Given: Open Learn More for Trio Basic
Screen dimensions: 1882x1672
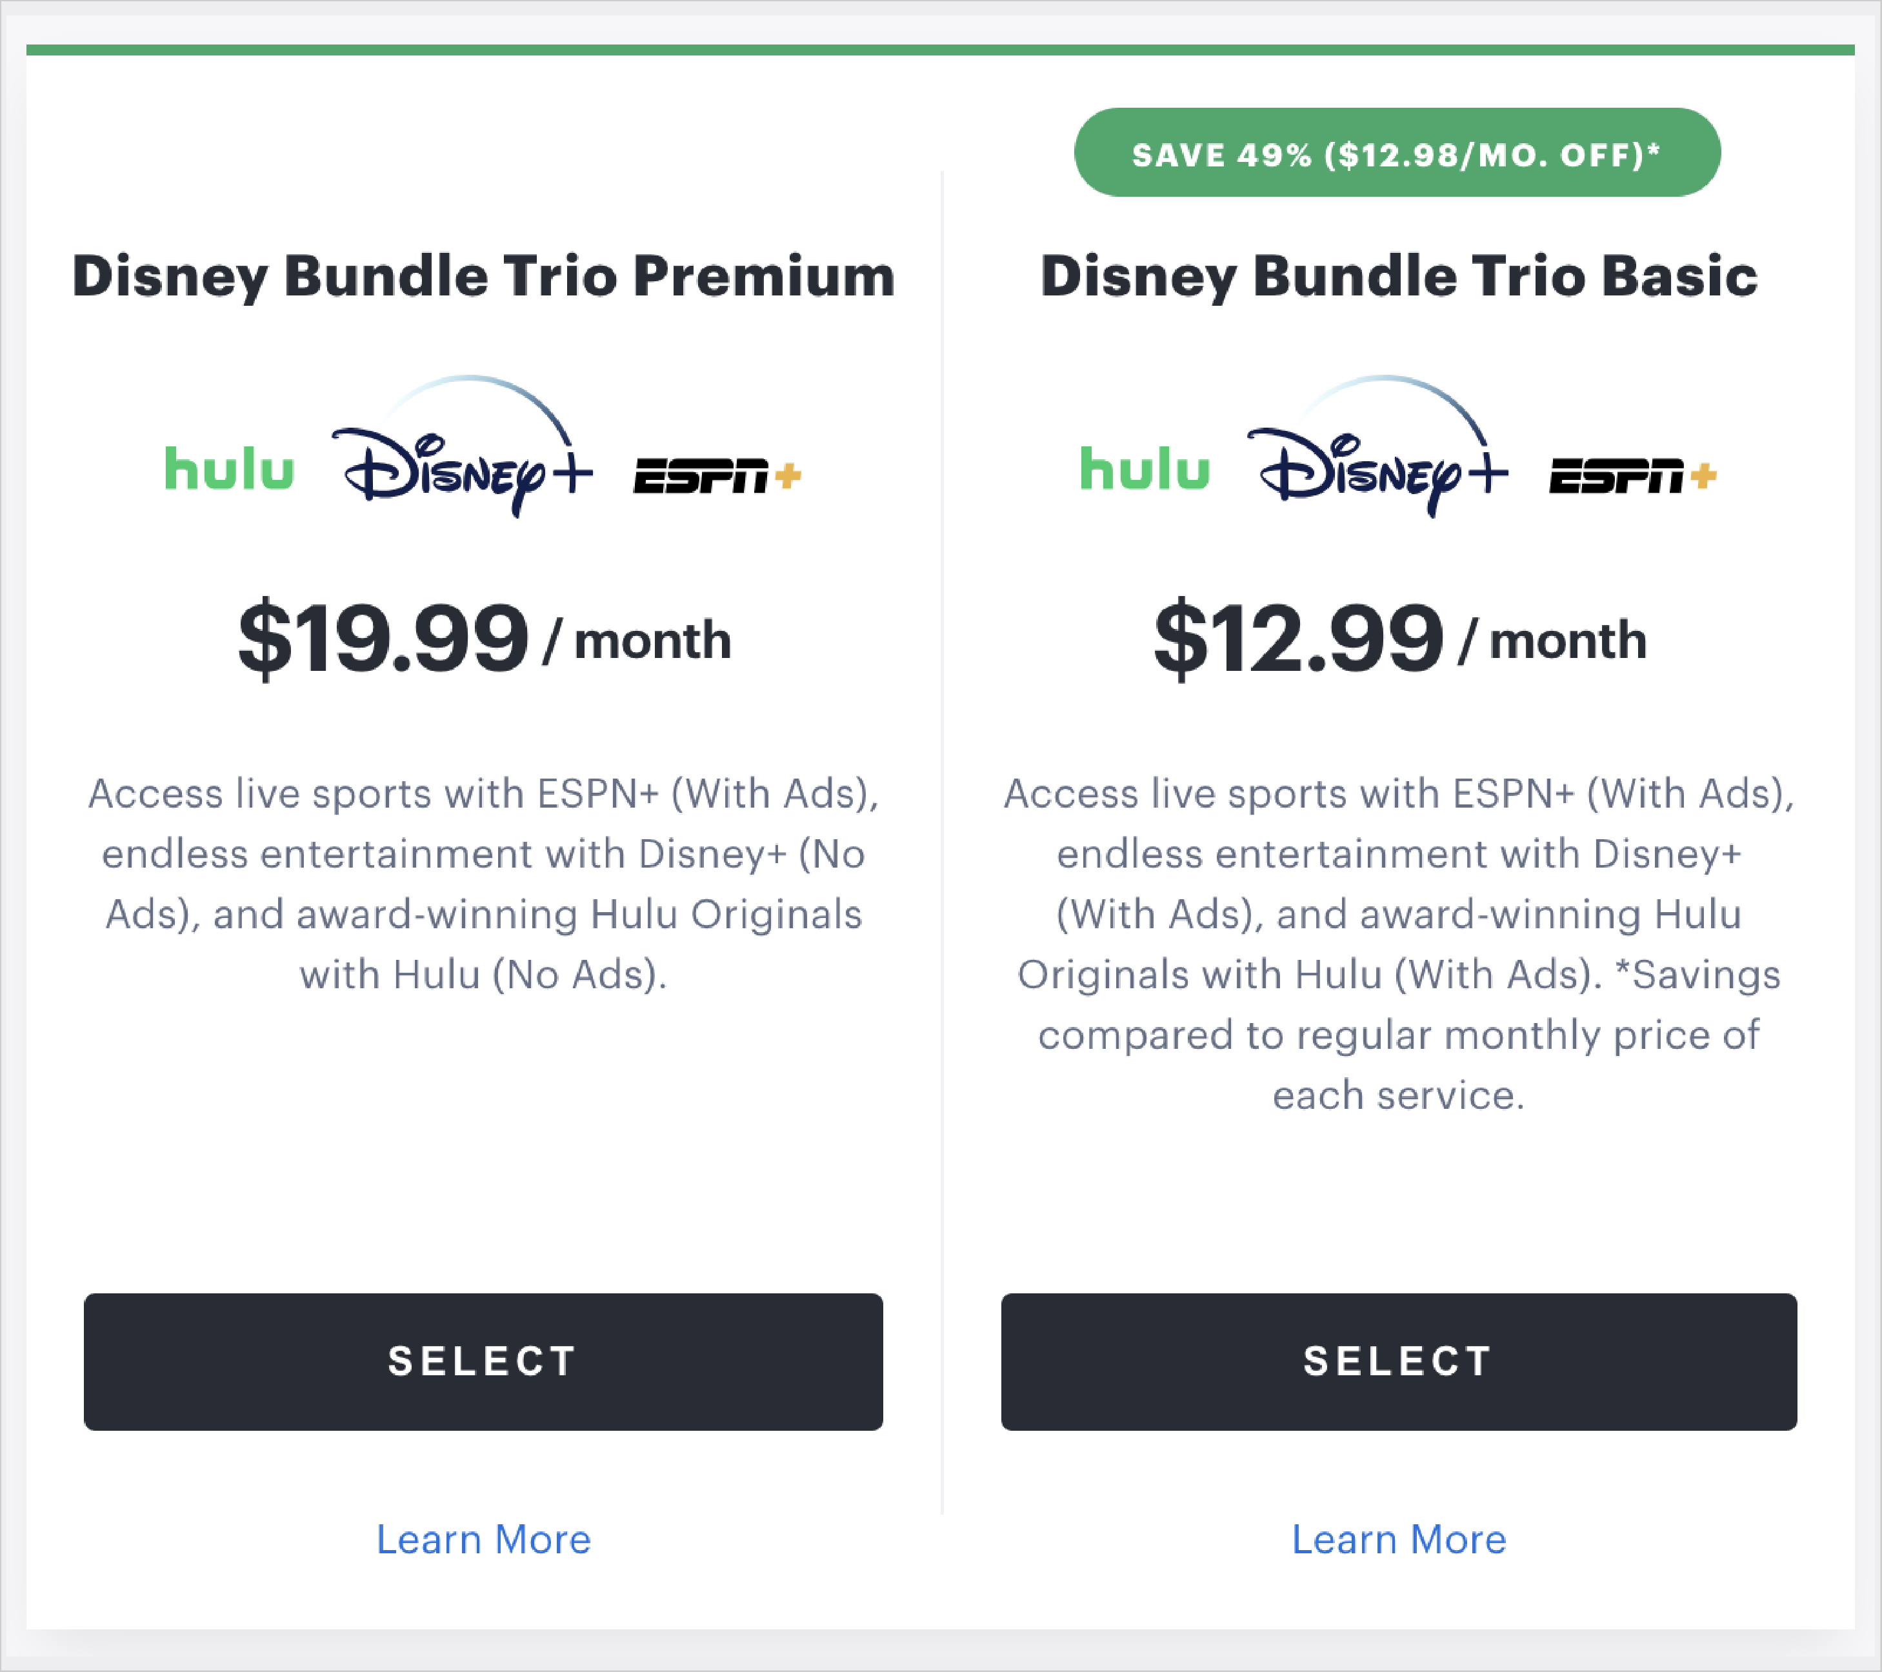Looking at the screenshot, I should 1397,1538.
